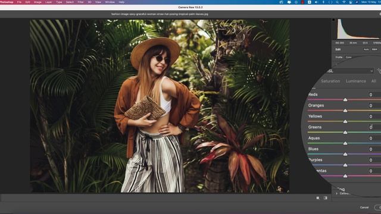
Task: Click the Edit panel heading
Action: click(x=338, y=49)
